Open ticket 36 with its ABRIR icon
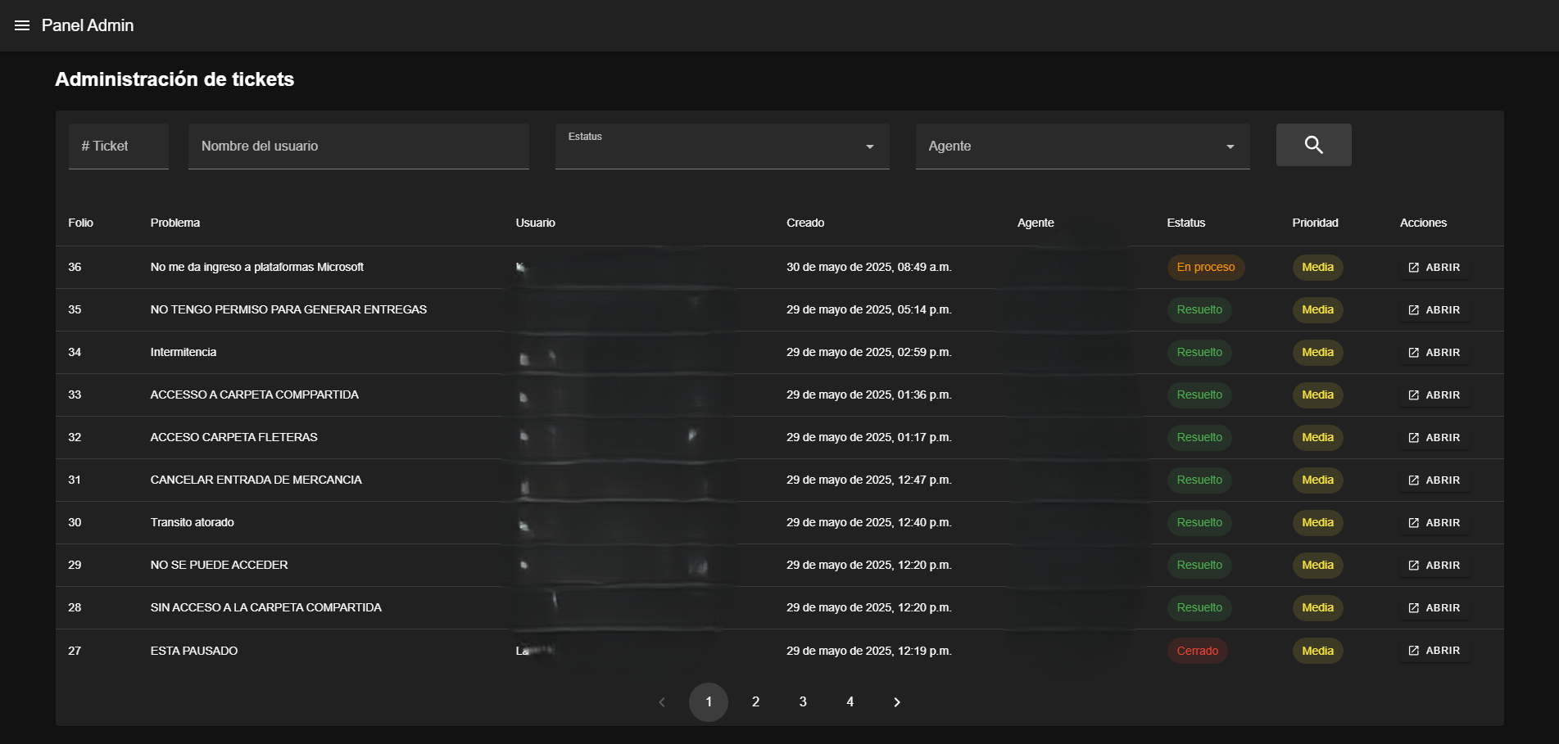This screenshot has width=1559, height=744. pyautogui.click(x=1434, y=268)
